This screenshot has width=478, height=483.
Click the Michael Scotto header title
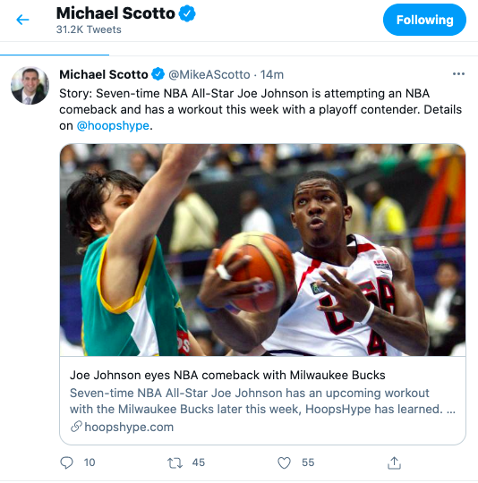[115, 13]
